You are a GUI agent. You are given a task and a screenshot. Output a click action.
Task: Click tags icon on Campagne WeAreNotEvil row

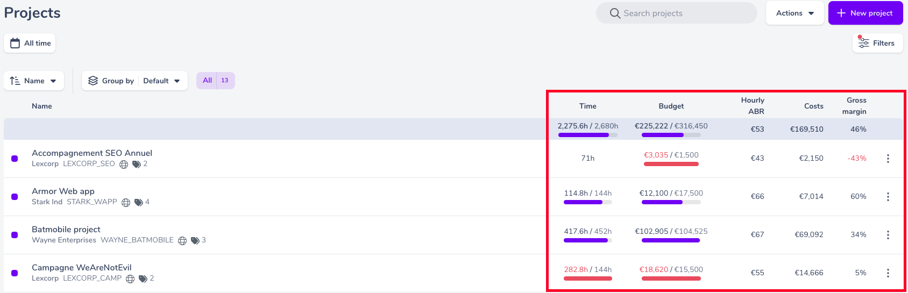pos(143,279)
